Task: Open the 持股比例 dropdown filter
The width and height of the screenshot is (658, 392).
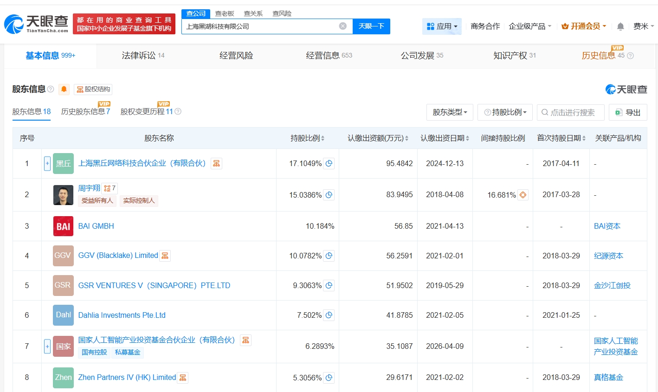Action: [505, 112]
